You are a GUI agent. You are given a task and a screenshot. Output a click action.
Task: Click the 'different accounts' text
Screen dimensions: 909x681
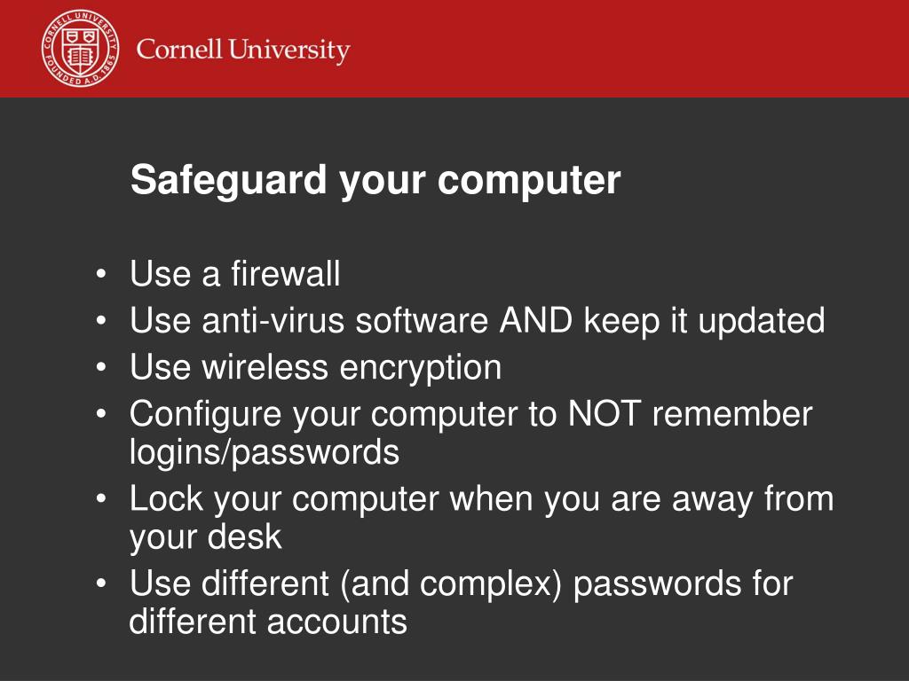click(x=268, y=622)
